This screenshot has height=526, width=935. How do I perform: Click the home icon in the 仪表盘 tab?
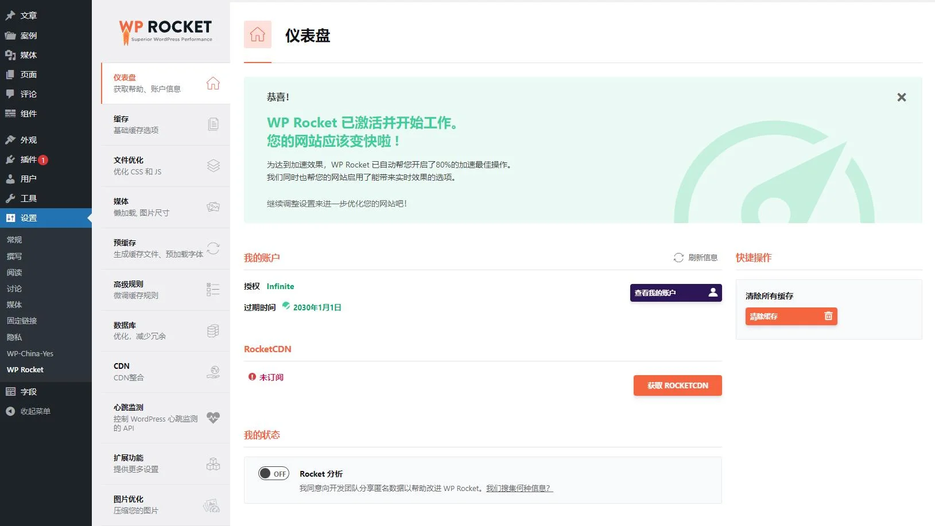point(213,83)
